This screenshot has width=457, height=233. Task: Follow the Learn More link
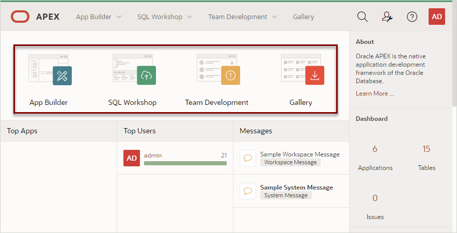(x=375, y=94)
